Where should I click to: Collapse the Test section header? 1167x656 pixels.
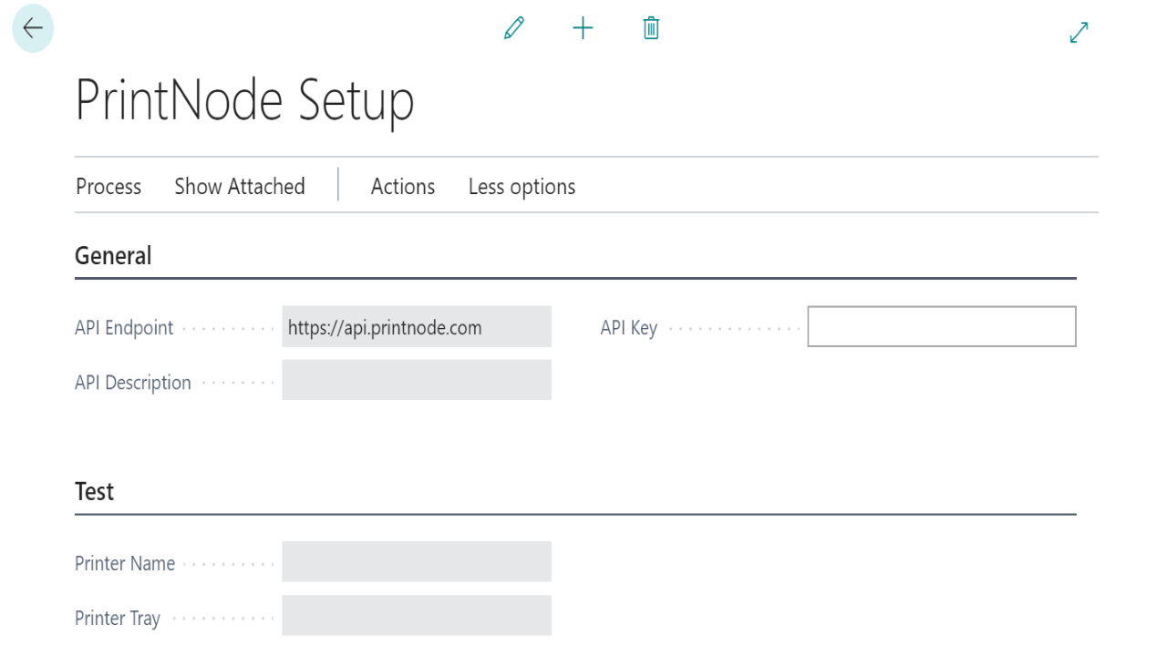click(x=95, y=492)
